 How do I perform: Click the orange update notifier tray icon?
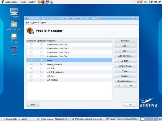click(138, 2)
